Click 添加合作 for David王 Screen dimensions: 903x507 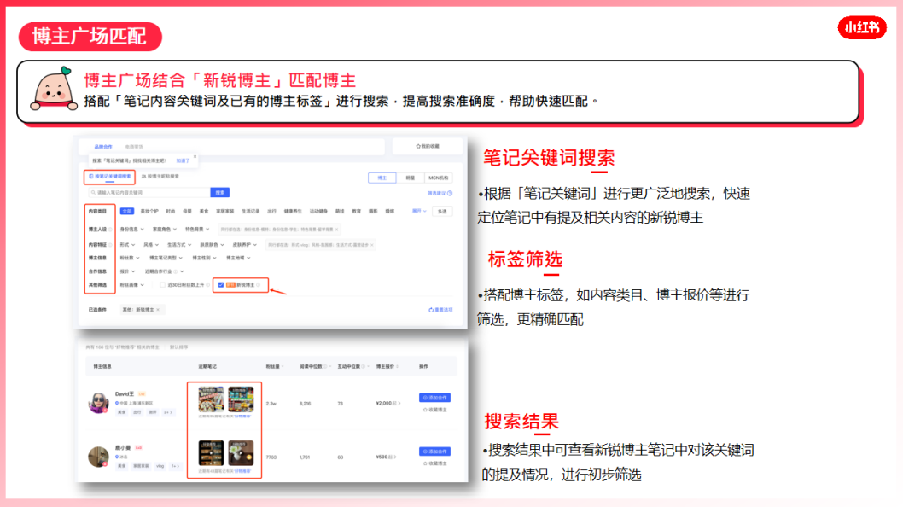pos(434,398)
